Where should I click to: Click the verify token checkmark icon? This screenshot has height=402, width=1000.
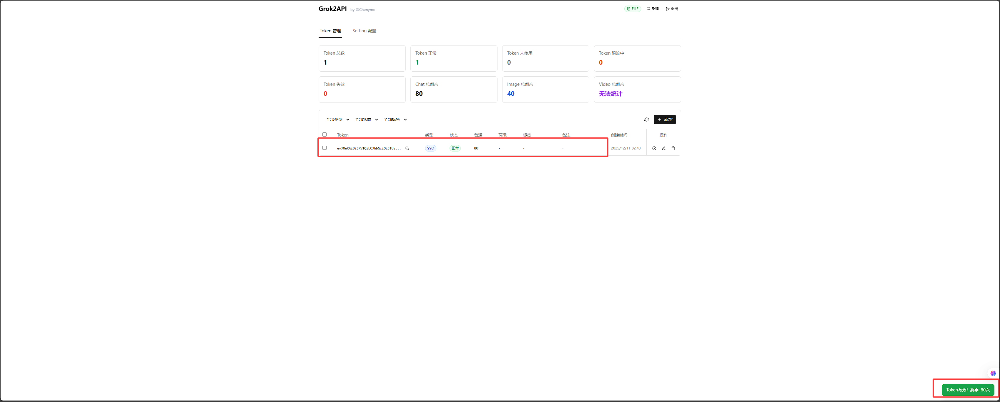coord(654,148)
